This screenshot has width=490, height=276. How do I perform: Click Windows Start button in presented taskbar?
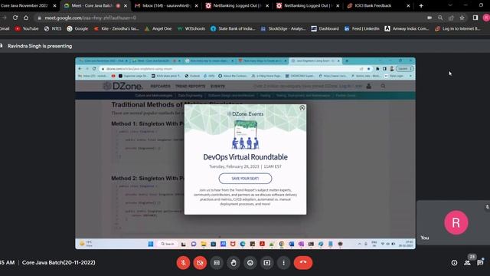(x=151, y=244)
